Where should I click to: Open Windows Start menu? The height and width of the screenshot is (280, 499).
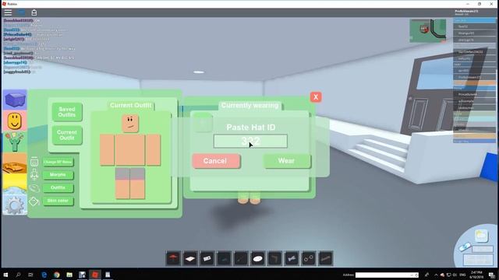pyautogui.click(x=5, y=275)
